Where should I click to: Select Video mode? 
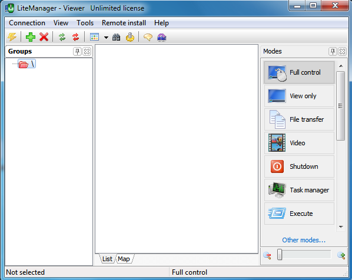pyautogui.click(x=299, y=143)
